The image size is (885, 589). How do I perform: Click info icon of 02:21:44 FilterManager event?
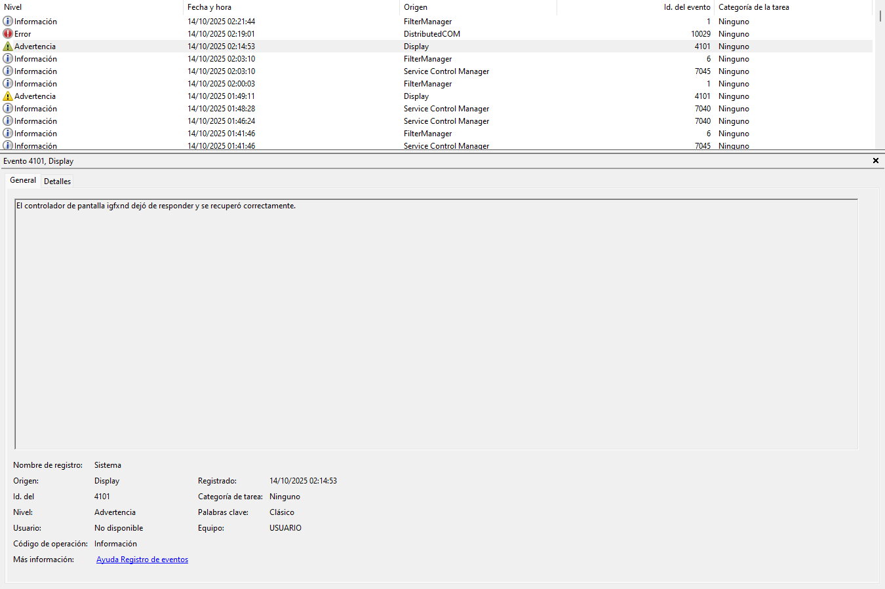click(8, 22)
